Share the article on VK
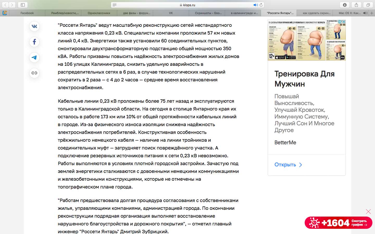 point(34,26)
